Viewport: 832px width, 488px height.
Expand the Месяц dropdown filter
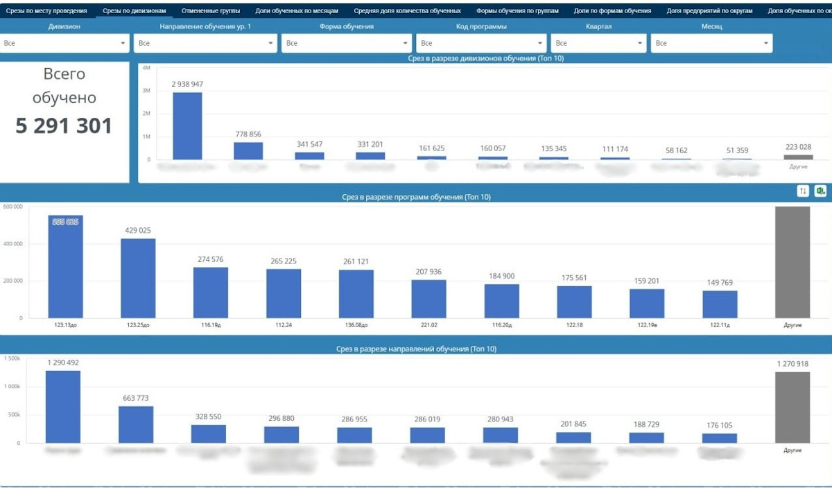711,43
